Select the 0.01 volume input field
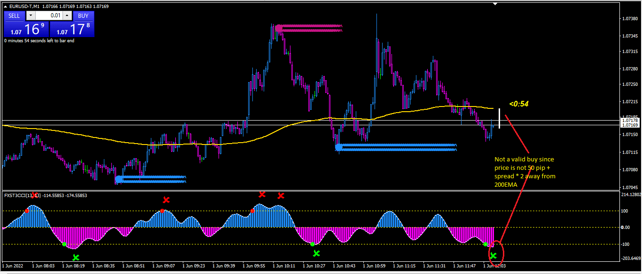Viewport: 642px width, 274px height. tap(49, 15)
